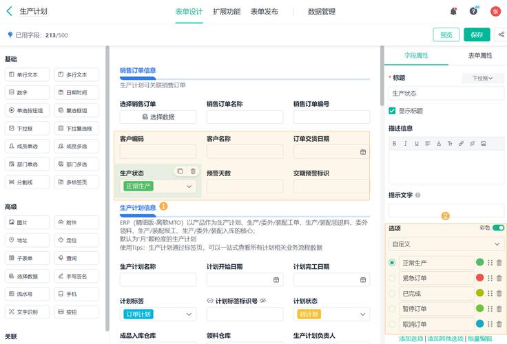507x344 pixels.
Task: Switch to 表单发布 tab
Action: pos(264,12)
